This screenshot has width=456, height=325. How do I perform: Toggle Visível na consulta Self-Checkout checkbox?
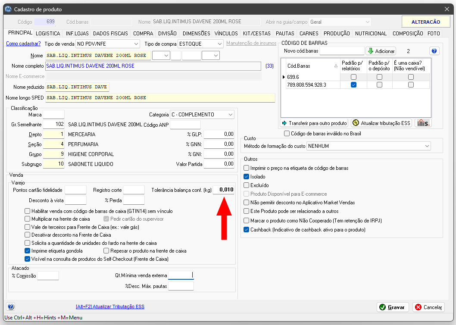(x=27, y=259)
